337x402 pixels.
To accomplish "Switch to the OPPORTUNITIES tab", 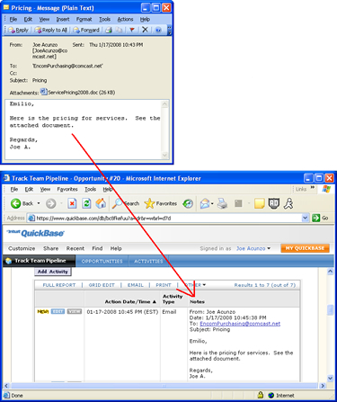I will click(102, 261).
